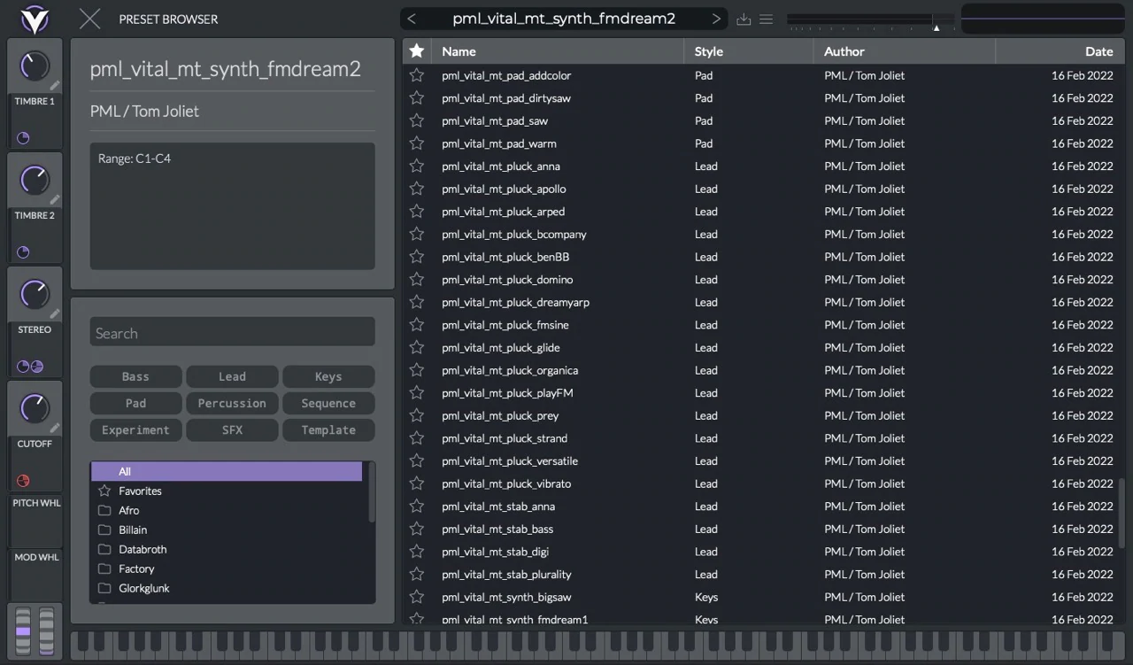
Task: Close the preset browser with X icon
Action: (89, 19)
